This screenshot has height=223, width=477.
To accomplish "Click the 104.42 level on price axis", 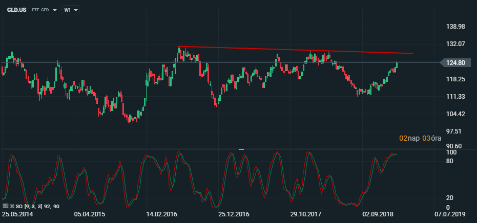I will pos(455,114).
